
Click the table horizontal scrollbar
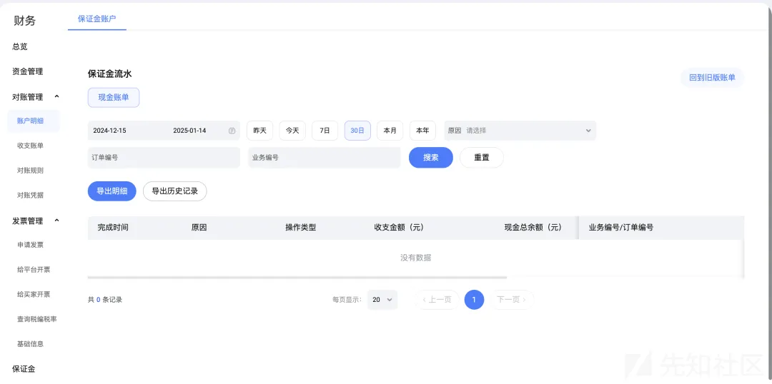(x=297, y=278)
